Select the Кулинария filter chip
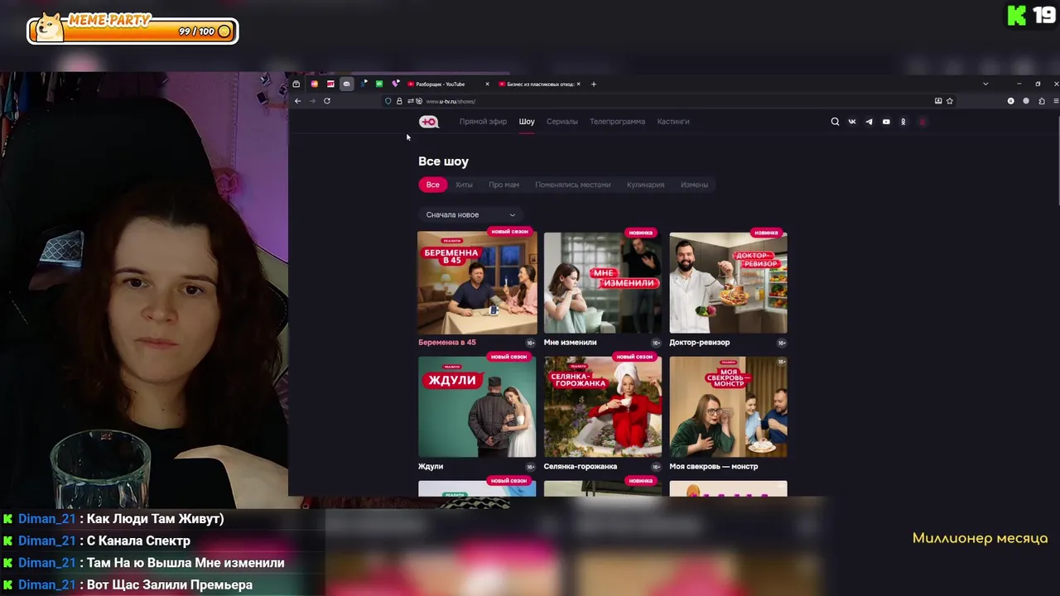Image resolution: width=1060 pixels, height=596 pixels. (x=645, y=185)
